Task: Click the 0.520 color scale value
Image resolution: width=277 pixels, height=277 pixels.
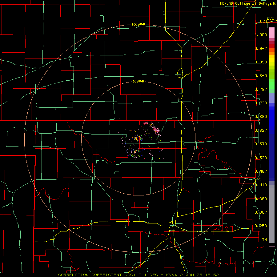Action: (261, 158)
